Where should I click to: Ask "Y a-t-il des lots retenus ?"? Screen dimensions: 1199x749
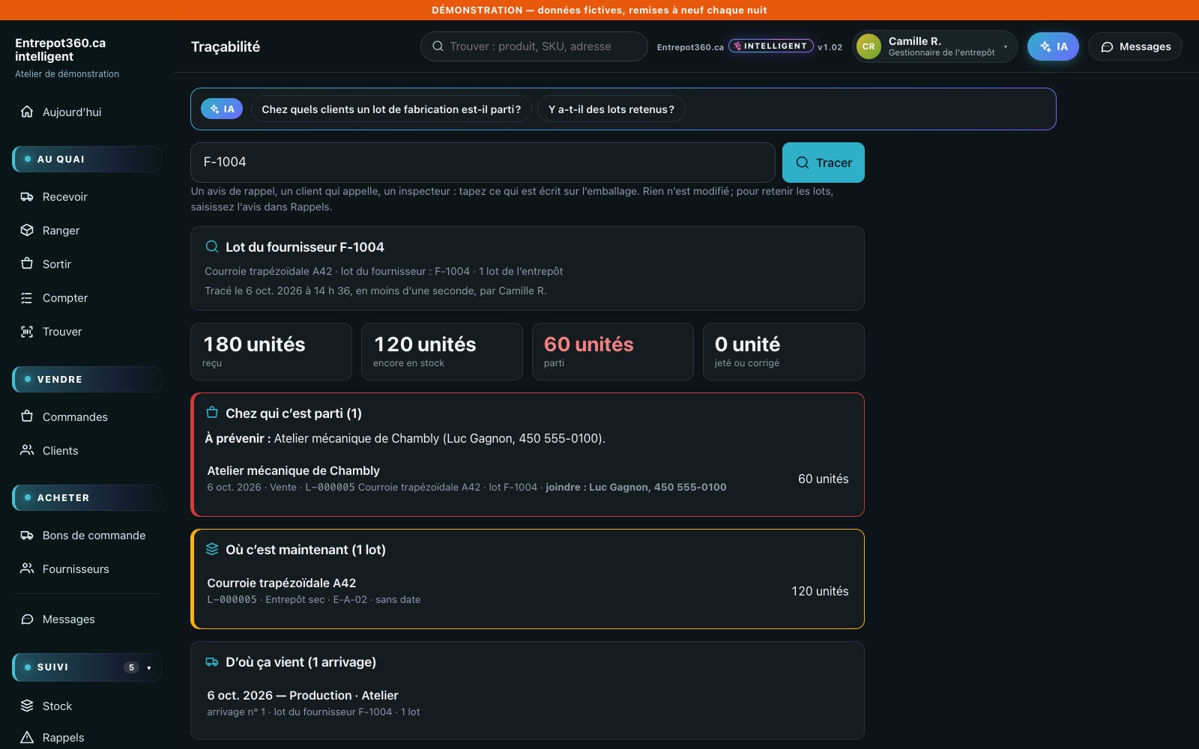pyautogui.click(x=611, y=109)
